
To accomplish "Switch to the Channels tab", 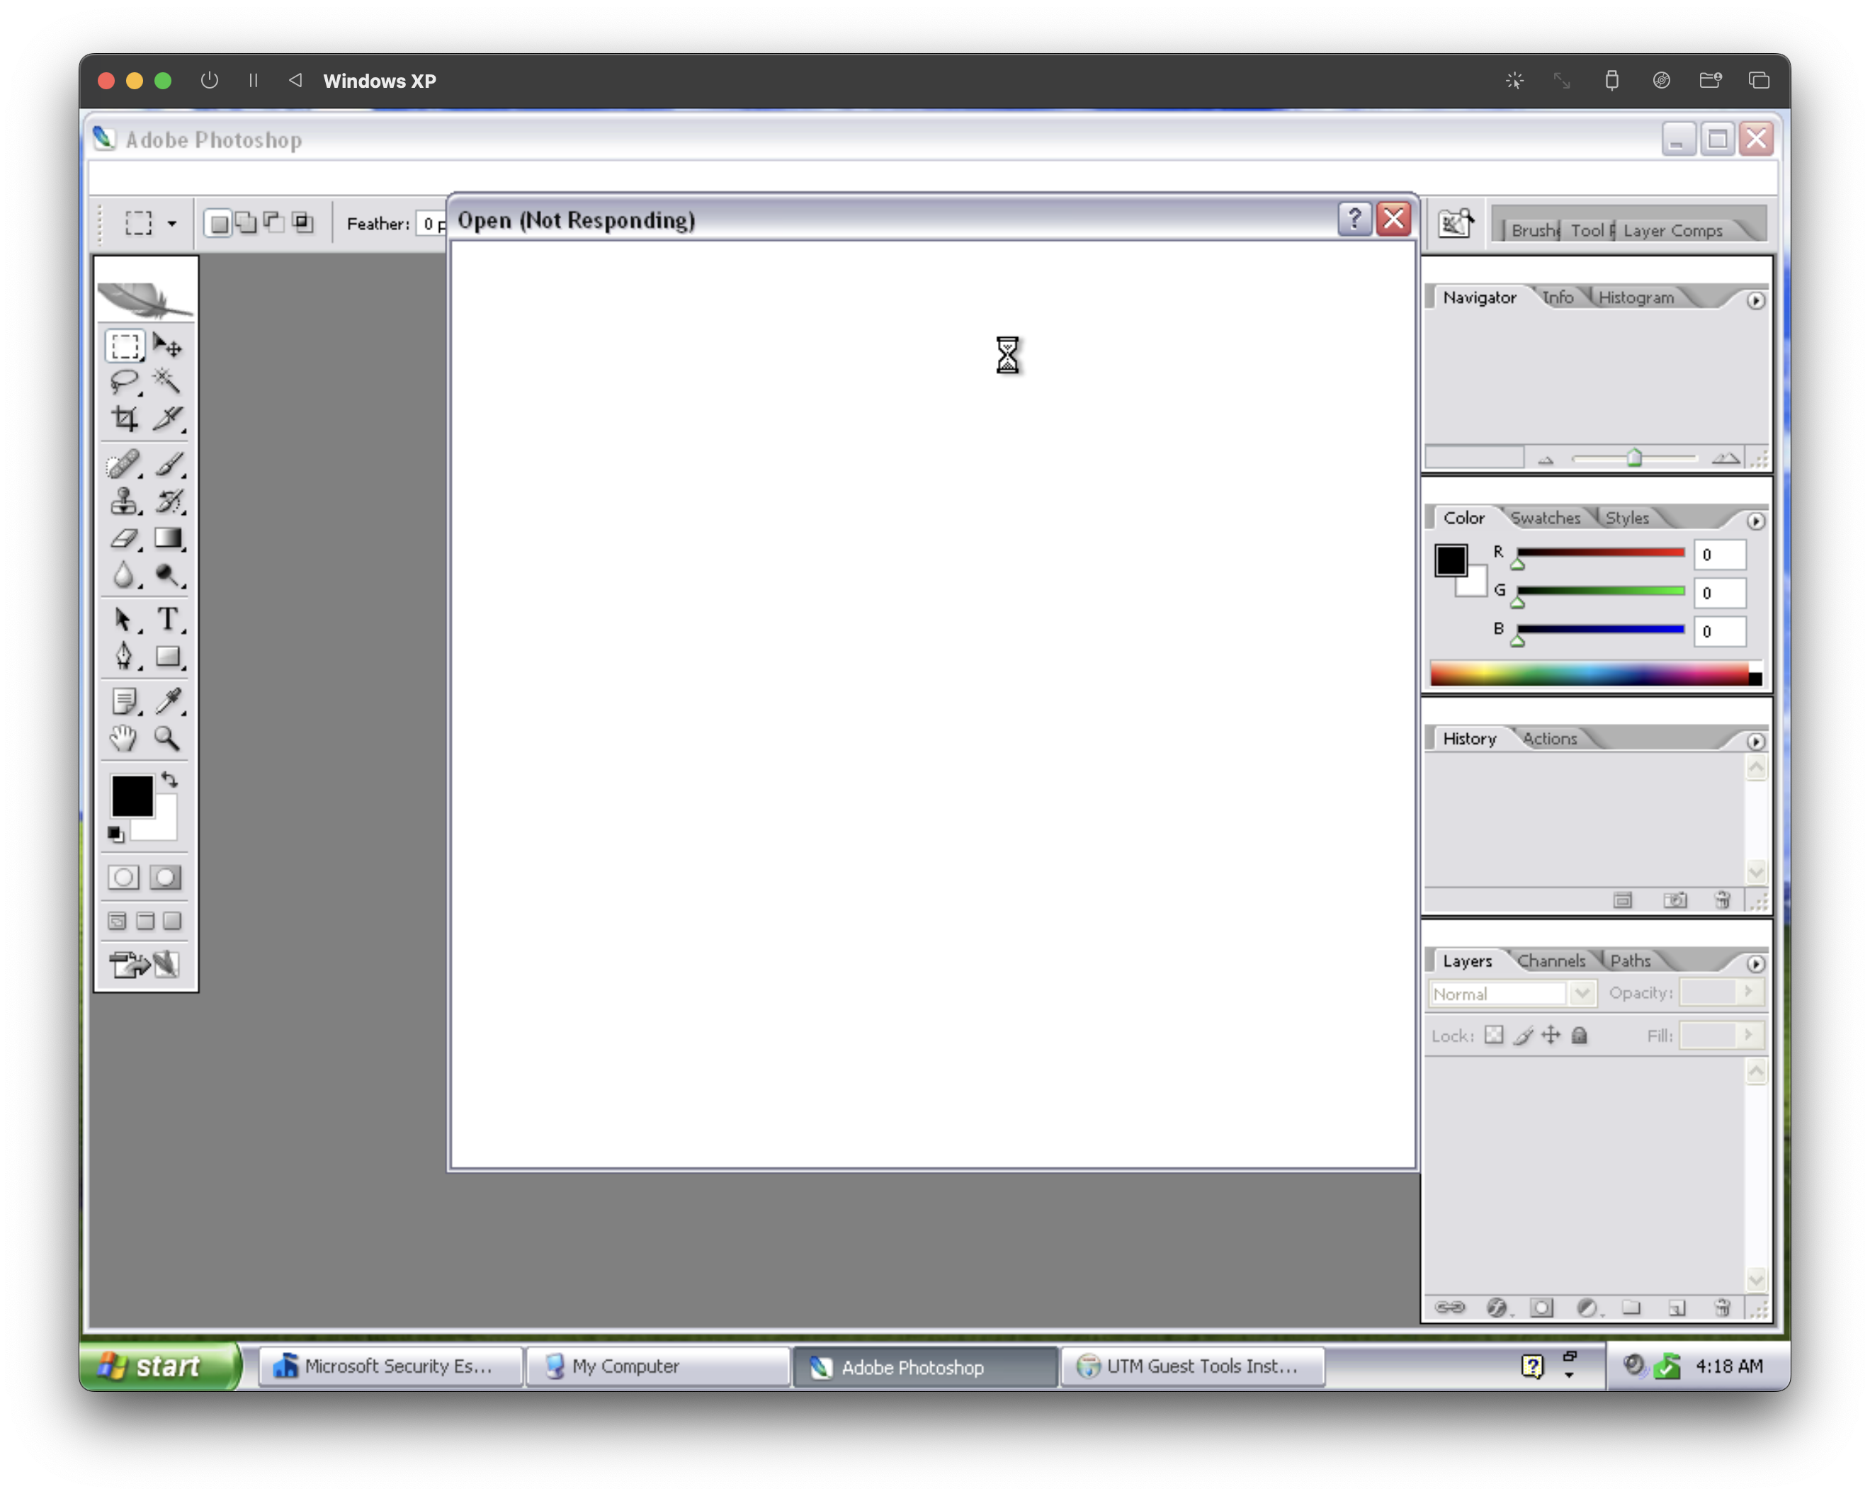I will click(1551, 960).
